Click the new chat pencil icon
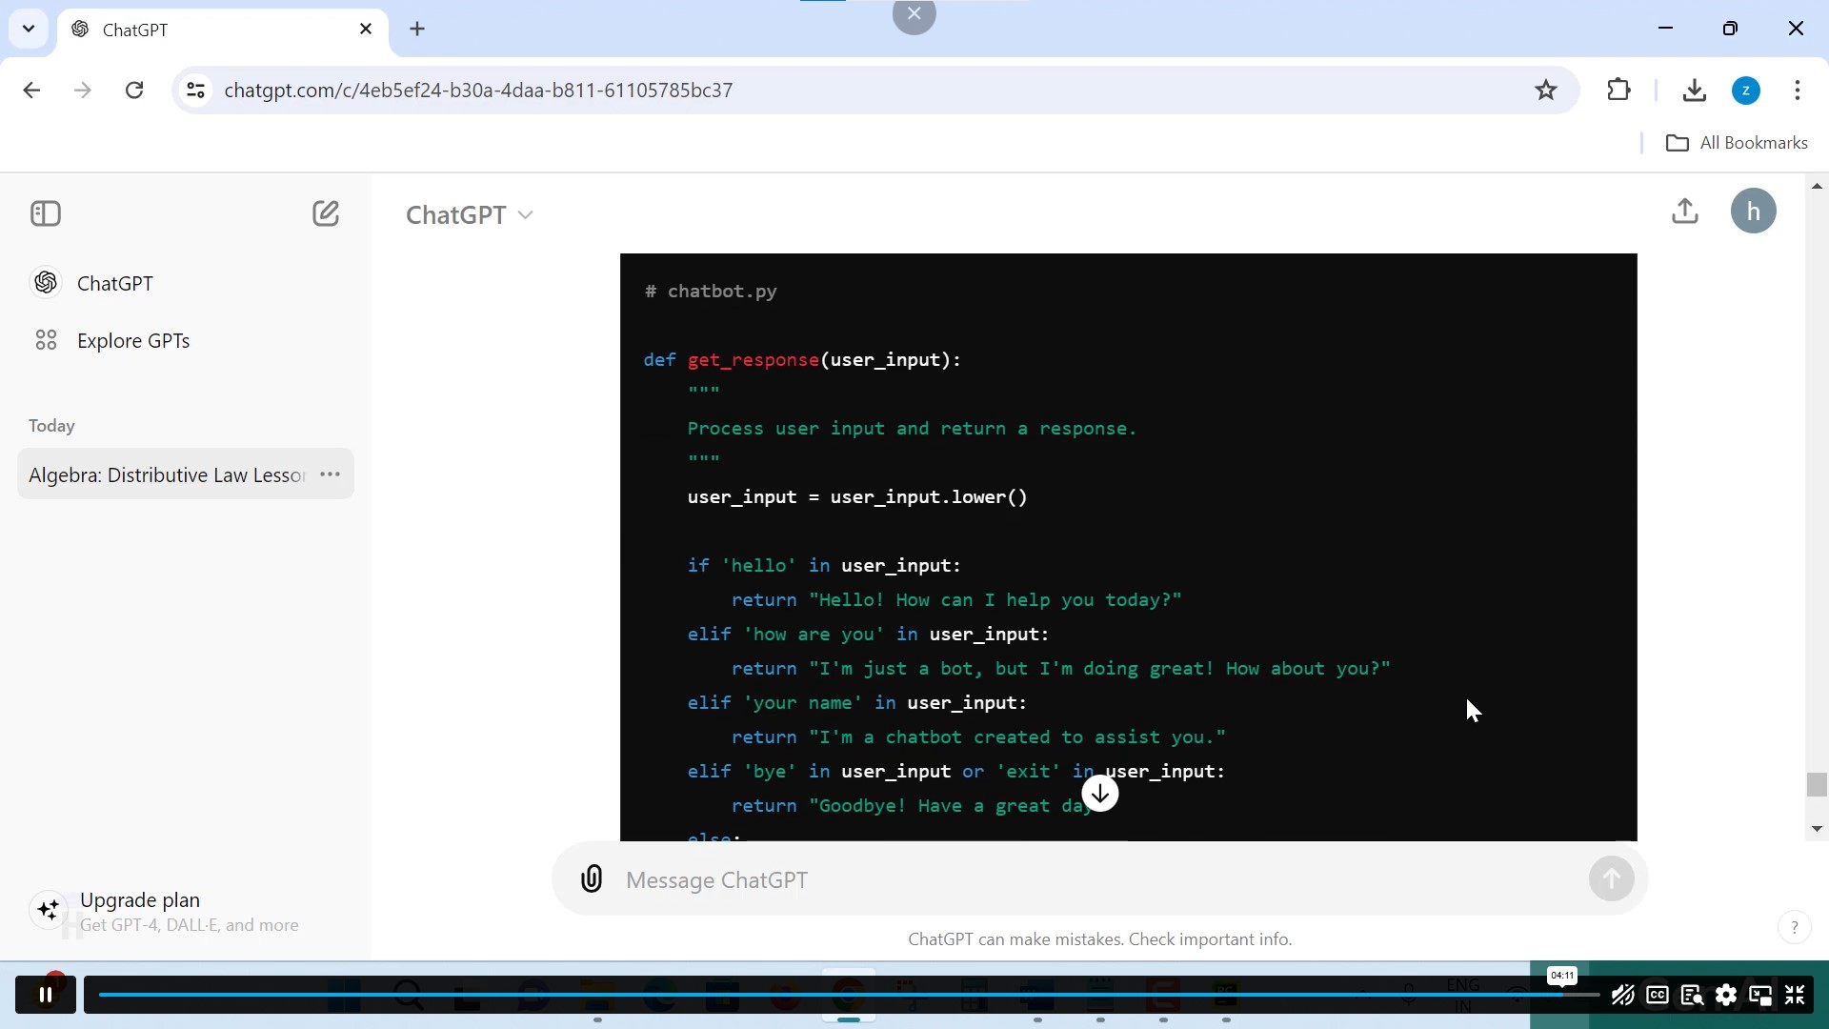Screen dimensions: 1829x1029 click(327, 213)
